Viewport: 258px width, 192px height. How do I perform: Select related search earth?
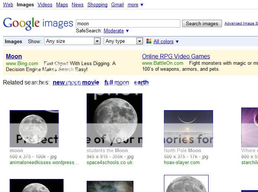141,82
